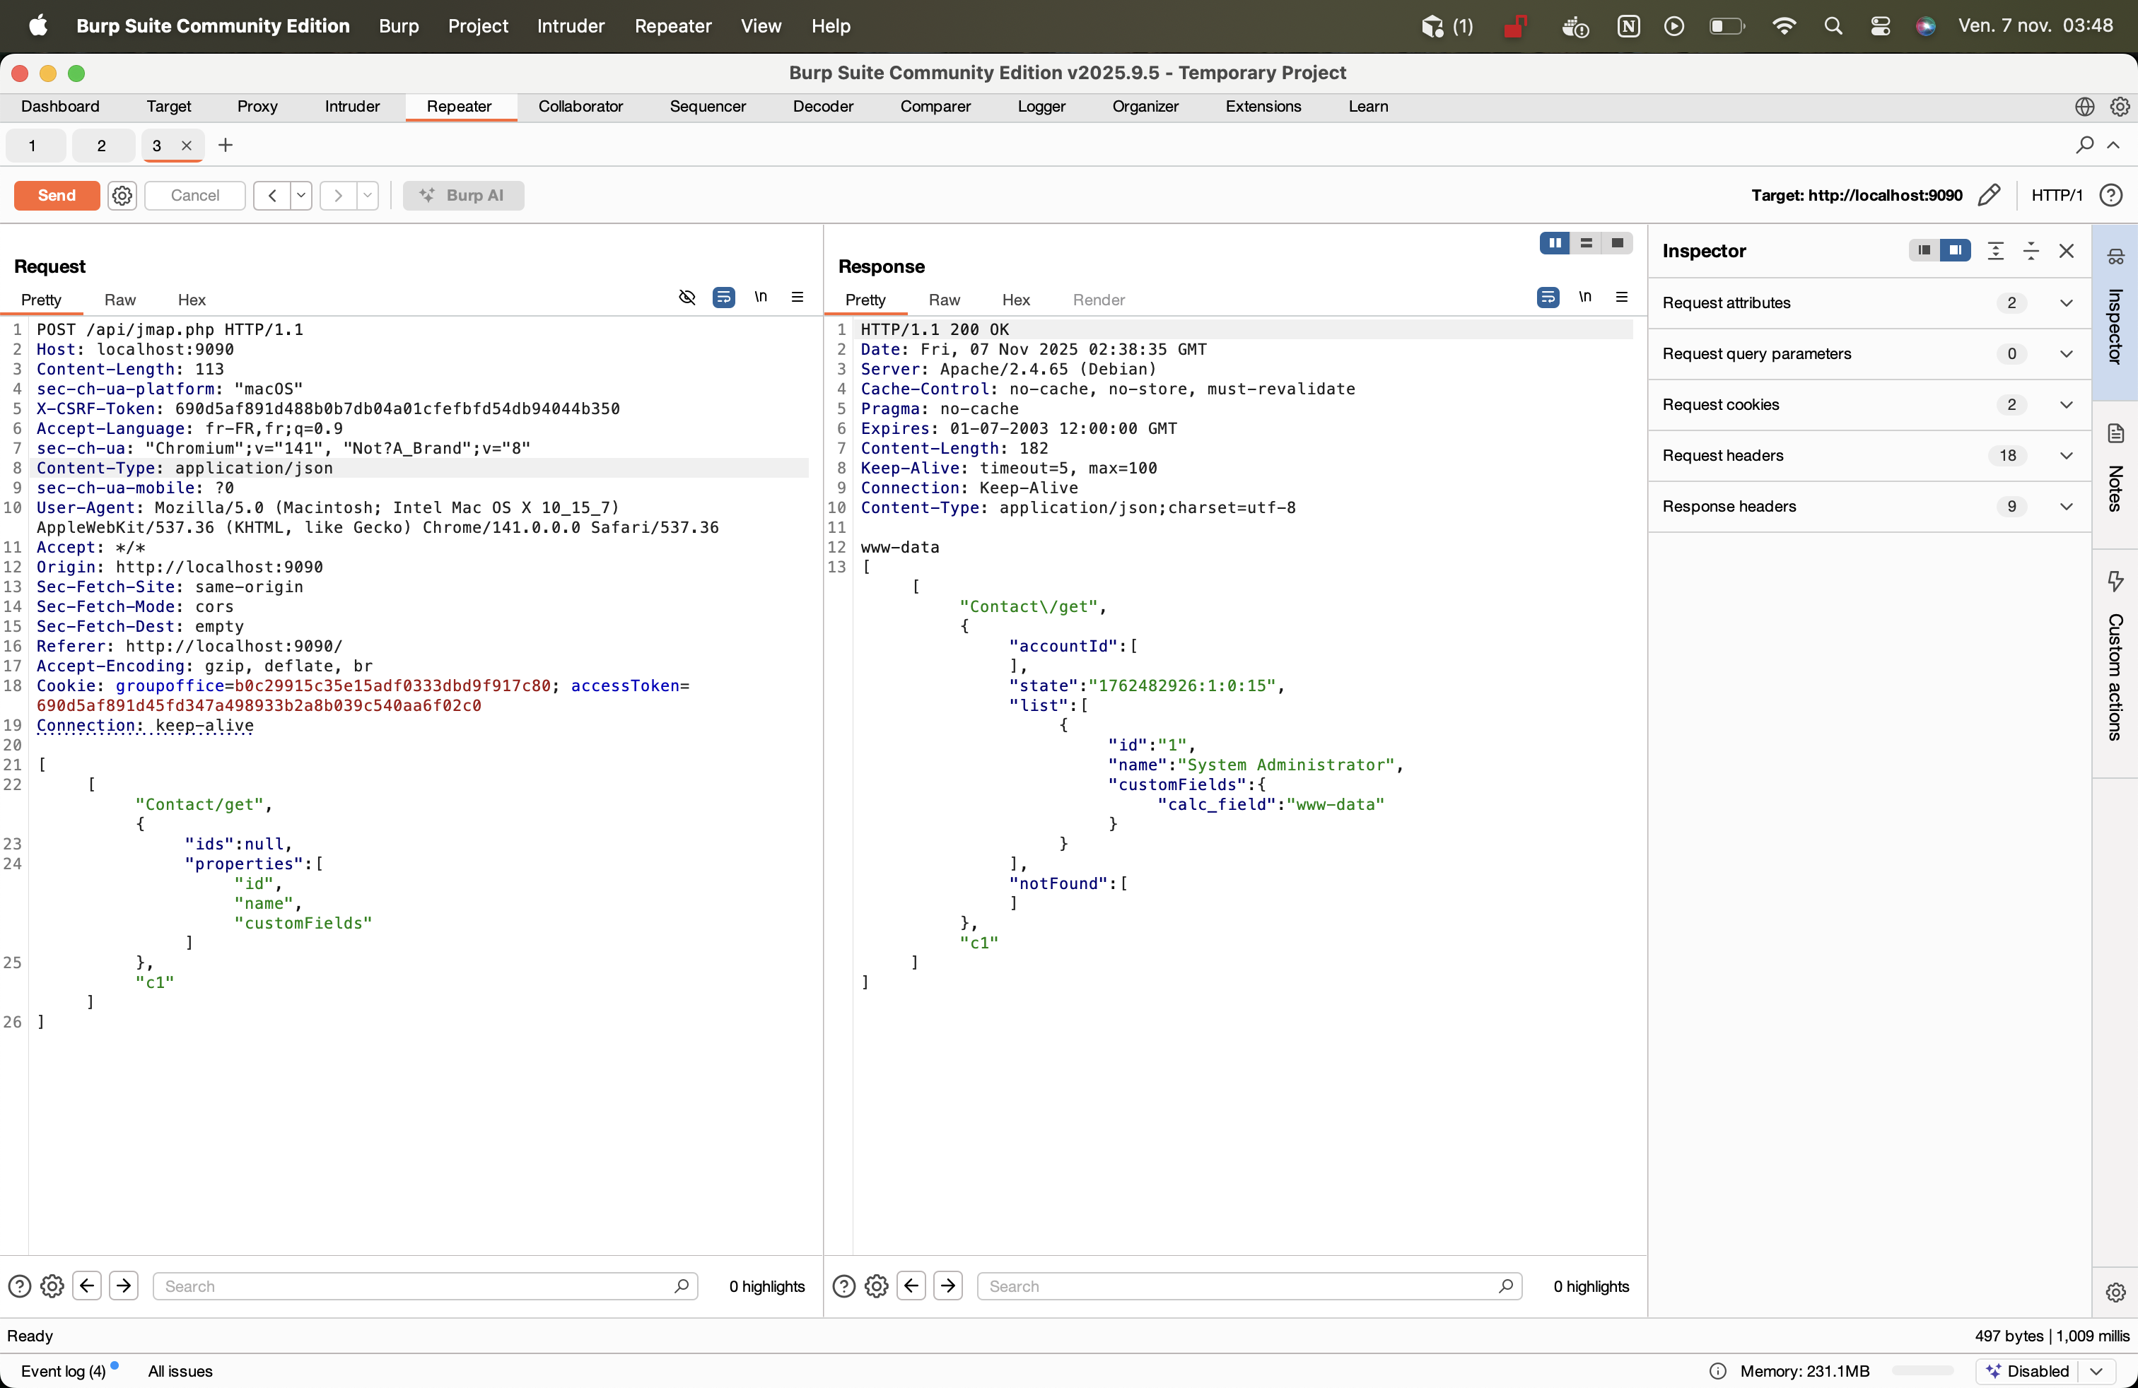Expand Request headers section in Inspector
The image size is (2138, 1388).
coord(2065,456)
